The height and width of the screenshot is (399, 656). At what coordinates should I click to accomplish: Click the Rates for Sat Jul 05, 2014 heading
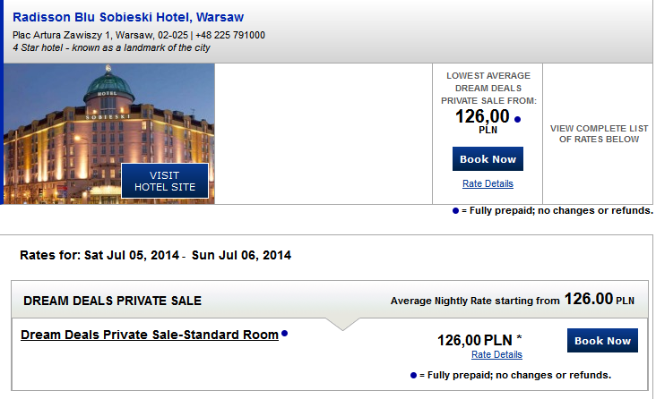coord(156,255)
